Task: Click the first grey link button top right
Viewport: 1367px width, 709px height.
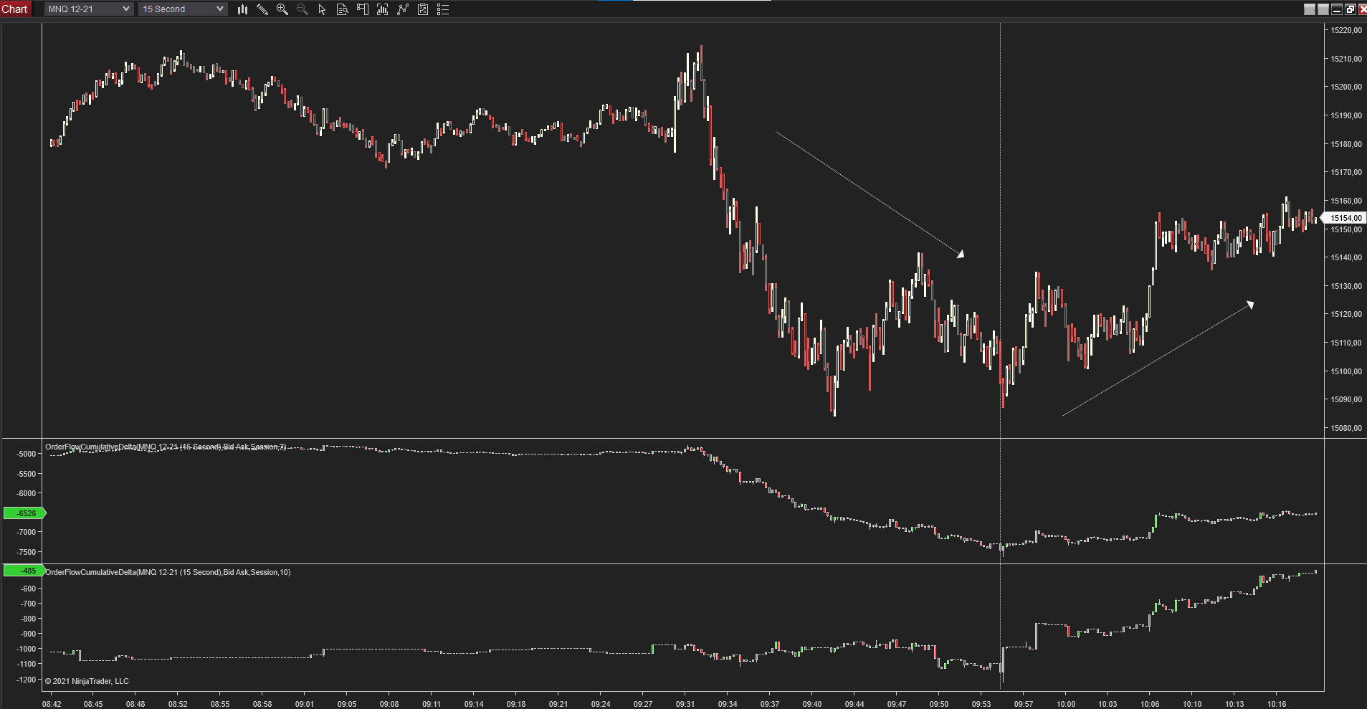Action: pos(1310,9)
